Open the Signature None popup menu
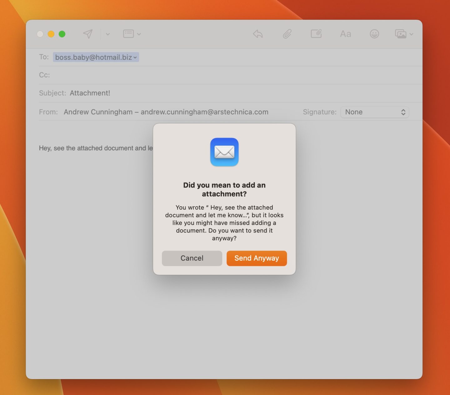The image size is (450, 395). [x=374, y=112]
